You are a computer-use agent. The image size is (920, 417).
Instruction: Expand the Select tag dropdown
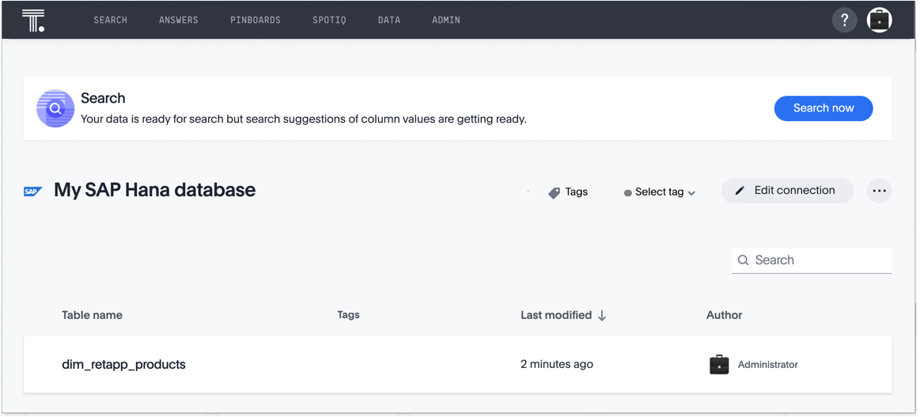(x=660, y=192)
